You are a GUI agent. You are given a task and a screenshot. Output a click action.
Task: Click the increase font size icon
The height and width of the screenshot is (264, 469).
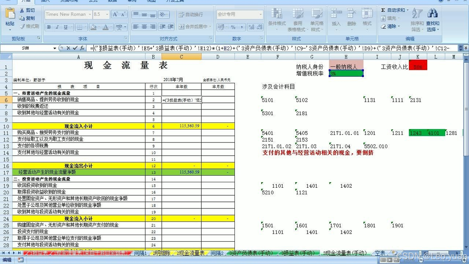pos(115,14)
